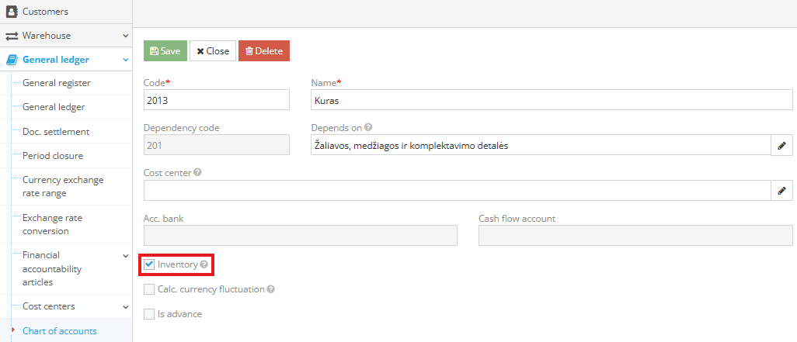The height and width of the screenshot is (342, 797).
Task: Enable Calc. currency fluctuation checkbox
Action: [x=149, y=289]
